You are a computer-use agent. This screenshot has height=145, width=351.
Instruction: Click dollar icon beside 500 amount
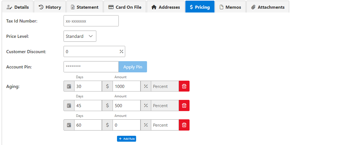coord(107,106)
